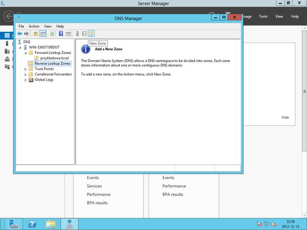Click scroll-down arrow of Server Manager scrollbar
This screenshot has height=230, width=307.
[305, 215]
